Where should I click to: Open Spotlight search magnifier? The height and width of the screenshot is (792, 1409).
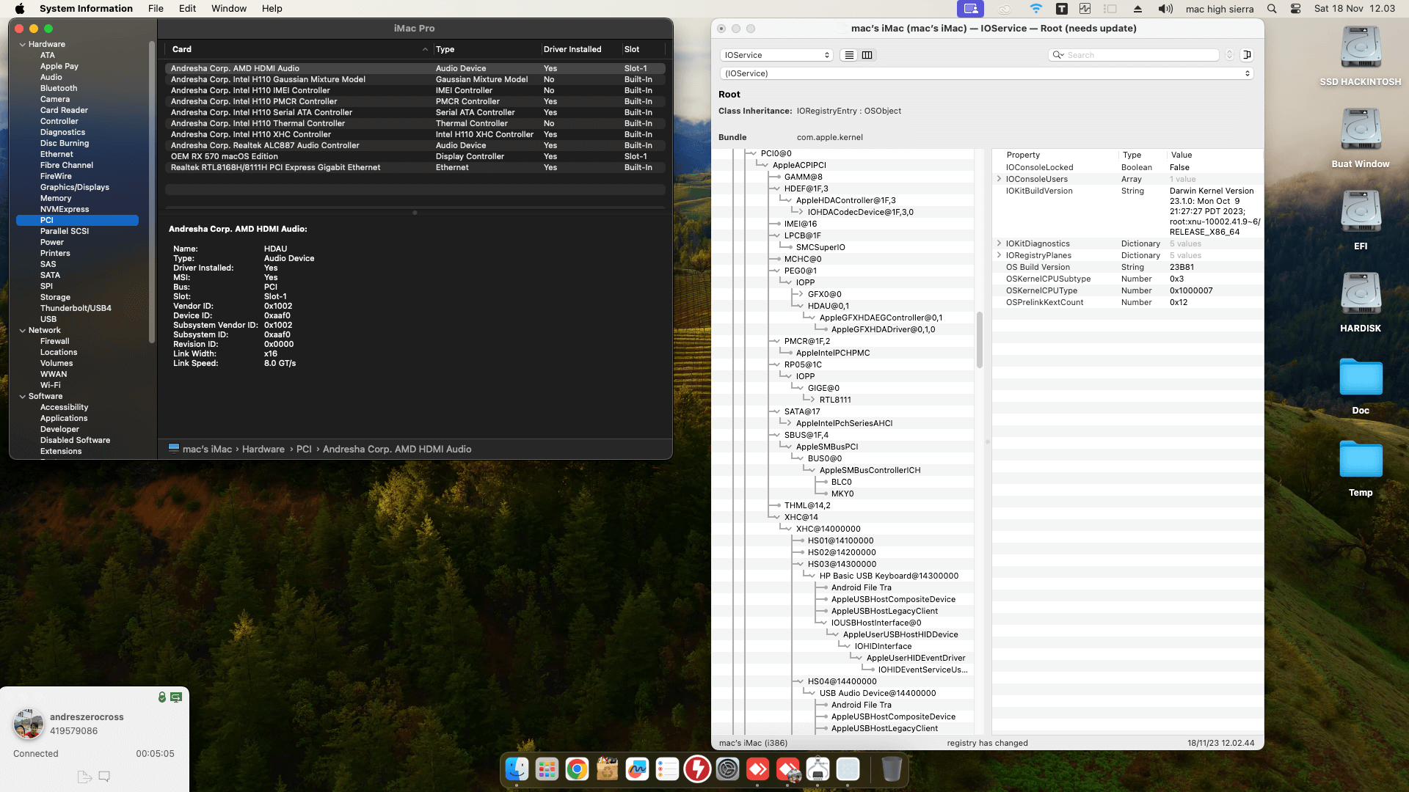click(1273, 9)
